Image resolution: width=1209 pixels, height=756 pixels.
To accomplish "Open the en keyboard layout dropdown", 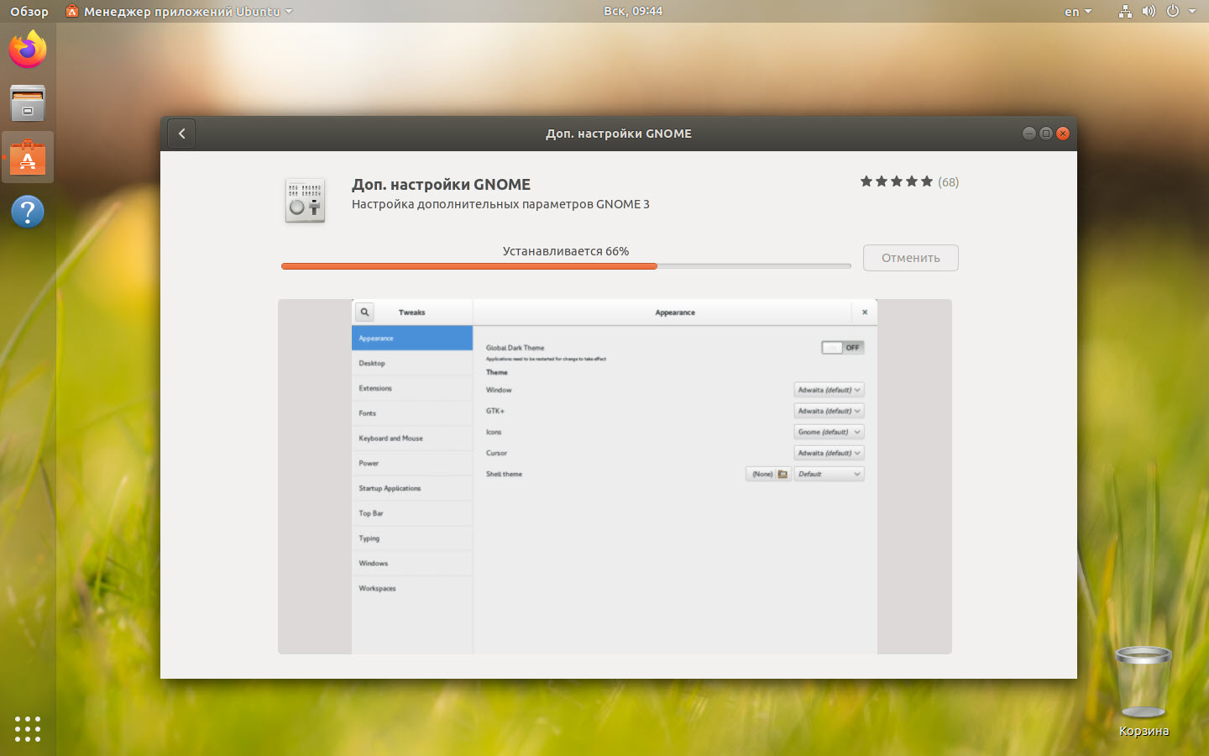I will click(x=1077, y=12).
